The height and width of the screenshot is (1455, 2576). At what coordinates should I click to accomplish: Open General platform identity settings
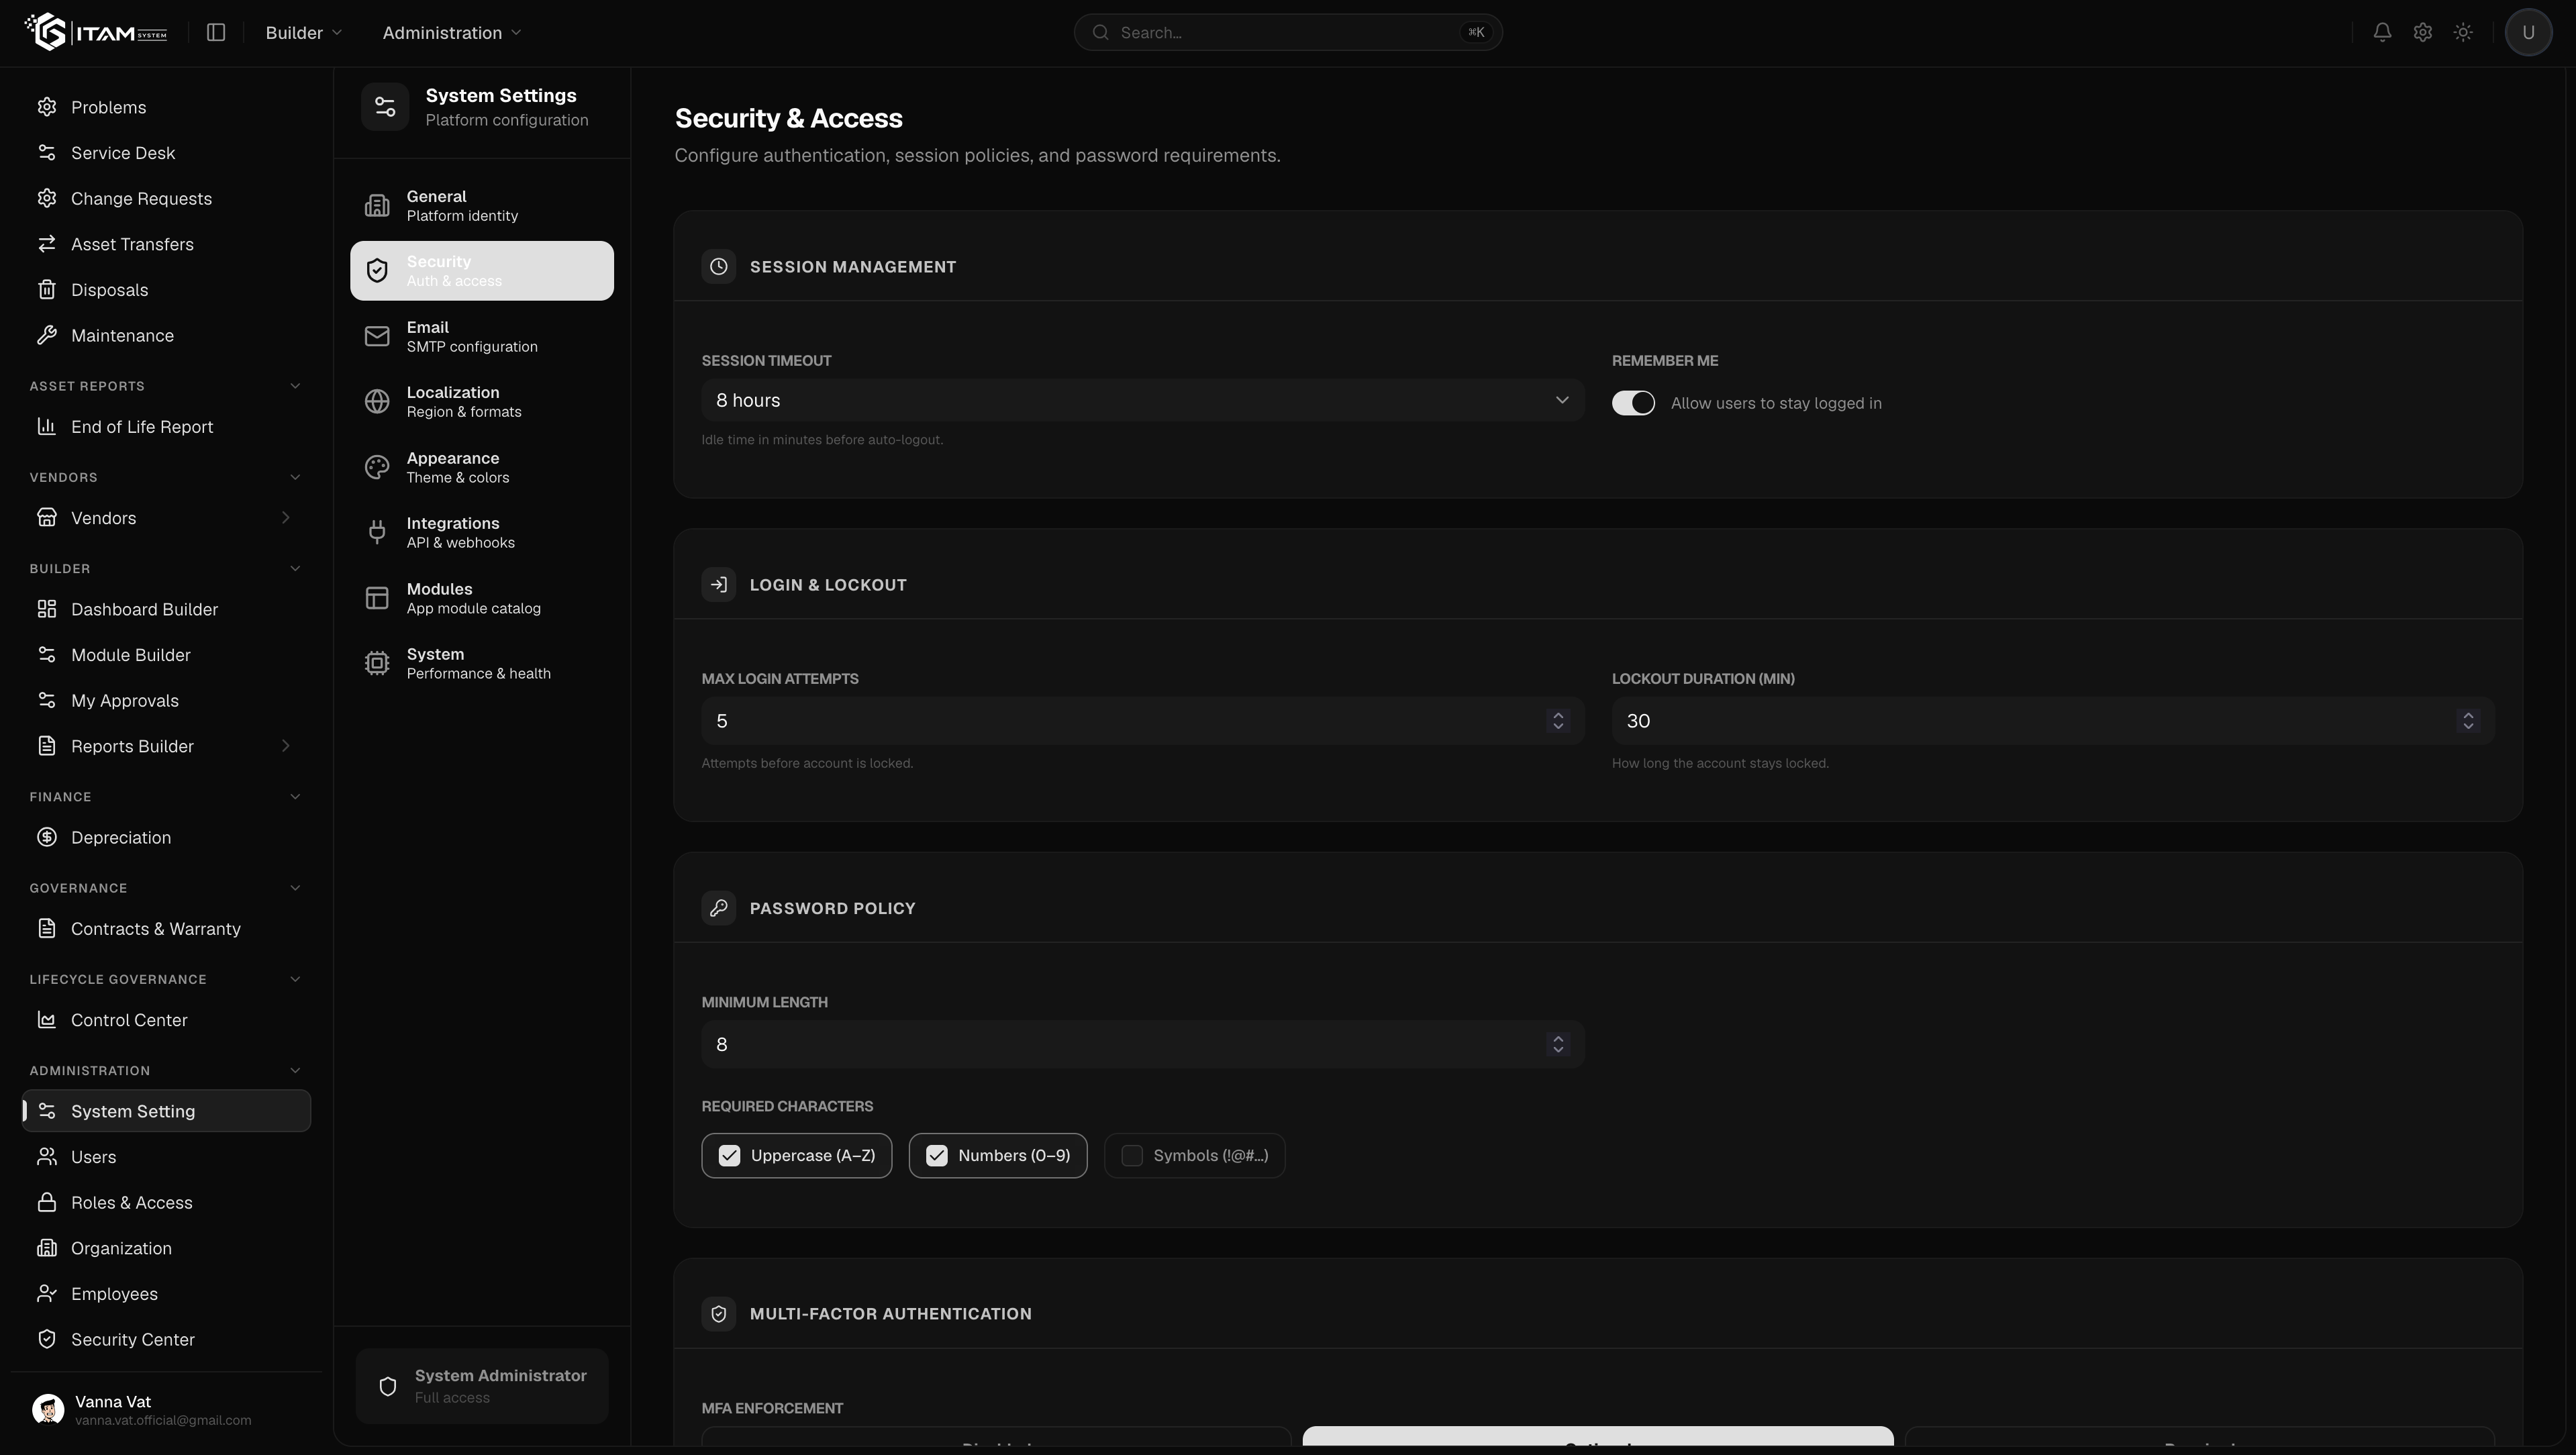coord(482,205)
